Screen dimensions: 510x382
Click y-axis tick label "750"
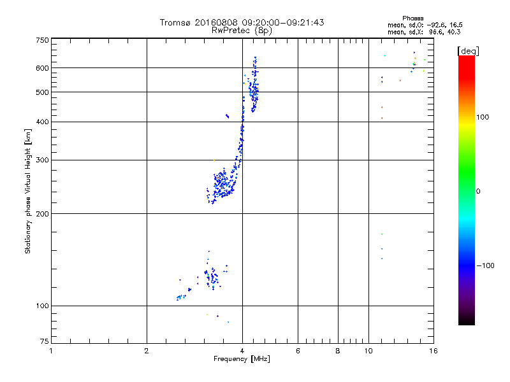(x=42, y=40)
